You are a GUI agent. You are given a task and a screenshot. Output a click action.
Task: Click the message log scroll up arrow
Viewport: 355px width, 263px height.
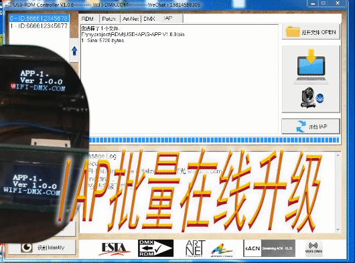tap(338, 155)
